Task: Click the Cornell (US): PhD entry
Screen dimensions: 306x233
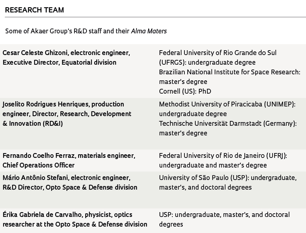Action: pyautogui.click(x=185, y=91)
